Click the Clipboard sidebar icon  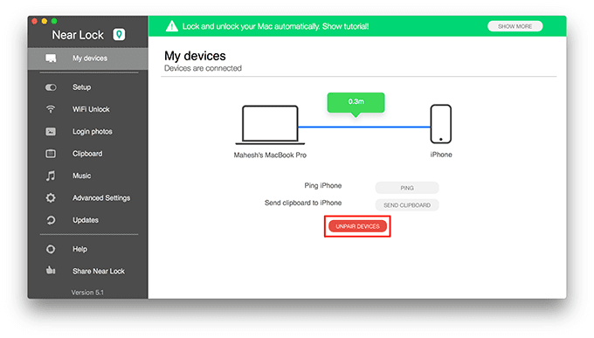click(51, 154)
